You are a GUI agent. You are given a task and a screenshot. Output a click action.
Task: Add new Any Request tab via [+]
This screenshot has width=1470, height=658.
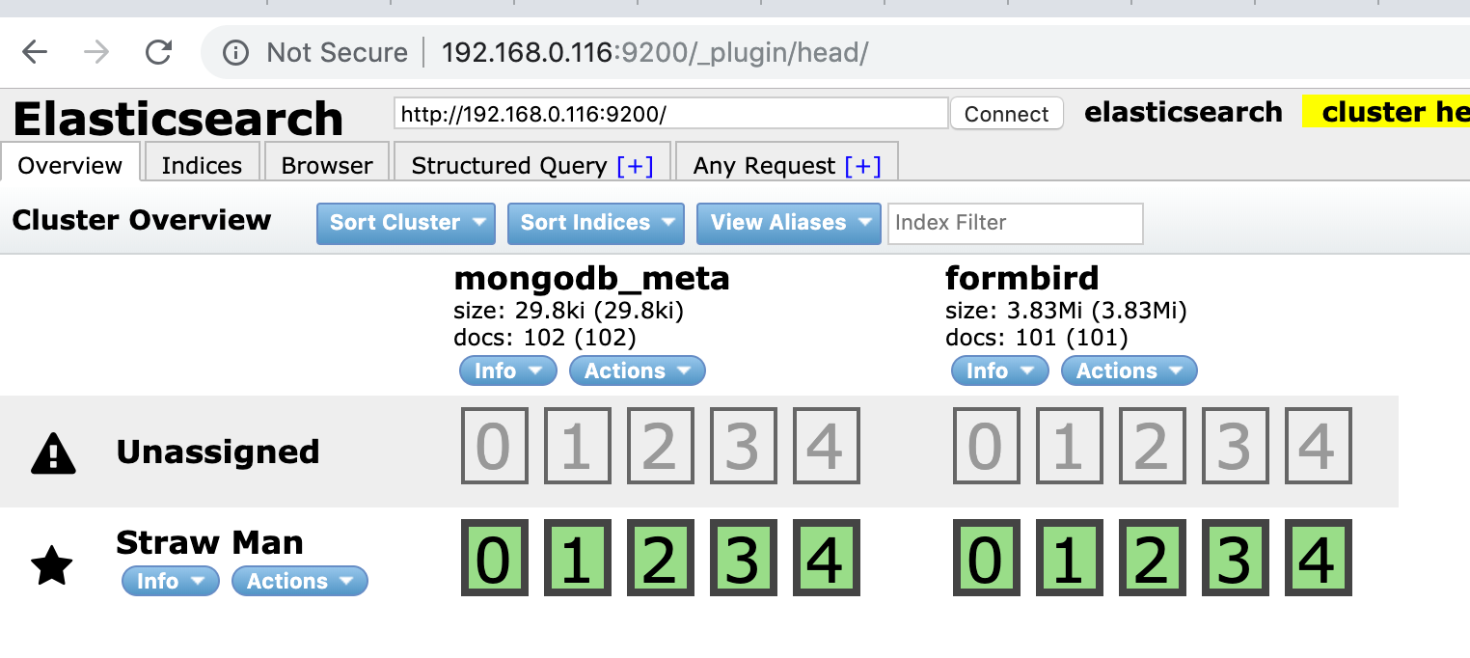(x=862, y=166)
